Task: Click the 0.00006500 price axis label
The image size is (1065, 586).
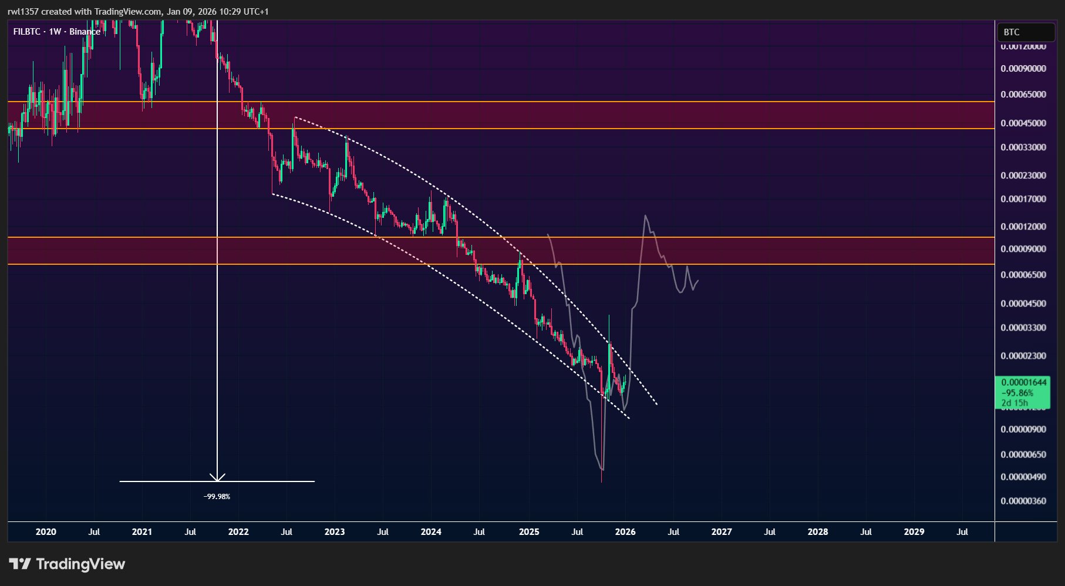Action: pyautogui.click(x=1023, y=275)
